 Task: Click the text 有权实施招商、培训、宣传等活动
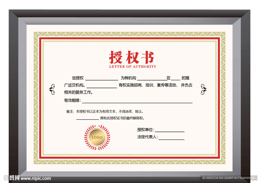148,85
